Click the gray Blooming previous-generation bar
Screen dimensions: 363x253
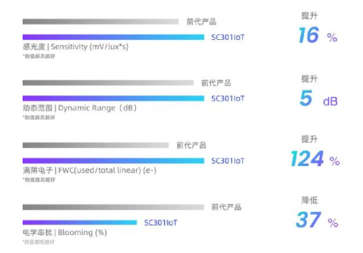[113, 207]
